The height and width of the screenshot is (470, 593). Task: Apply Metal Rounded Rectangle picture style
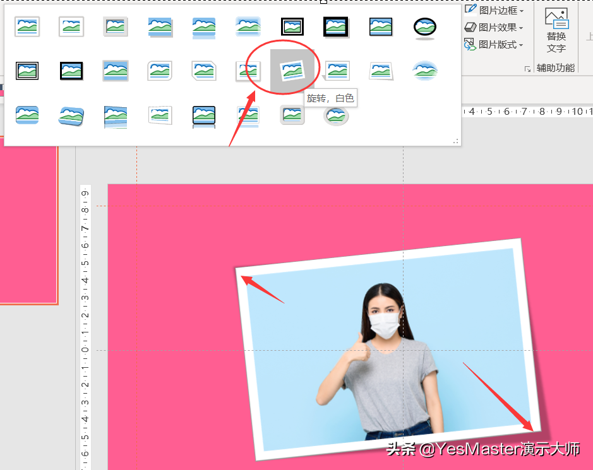(292, 115)
